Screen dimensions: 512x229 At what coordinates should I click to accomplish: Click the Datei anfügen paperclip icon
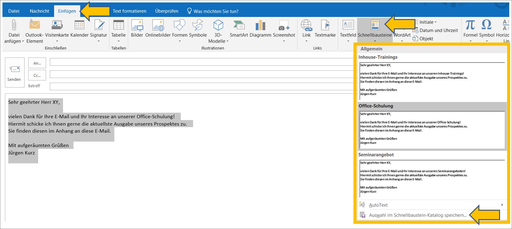click(14, 25)
